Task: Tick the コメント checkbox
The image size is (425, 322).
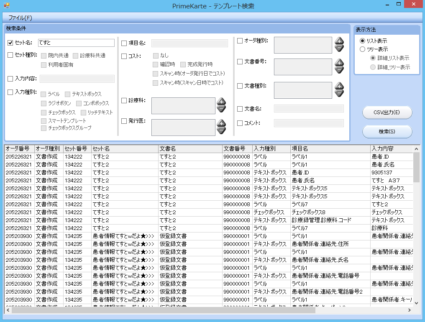Action: [x=240, y=123]
